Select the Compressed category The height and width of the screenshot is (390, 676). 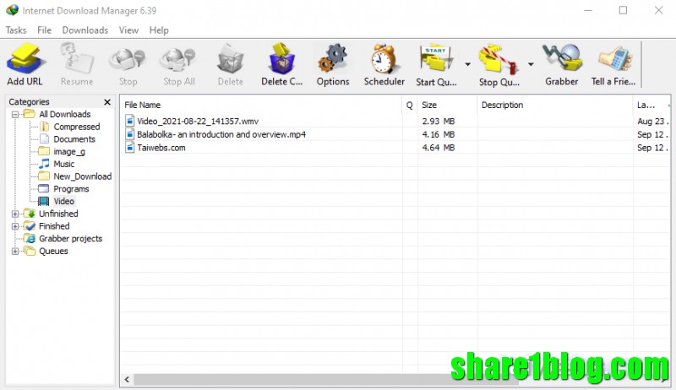click(x=76, y=127)
